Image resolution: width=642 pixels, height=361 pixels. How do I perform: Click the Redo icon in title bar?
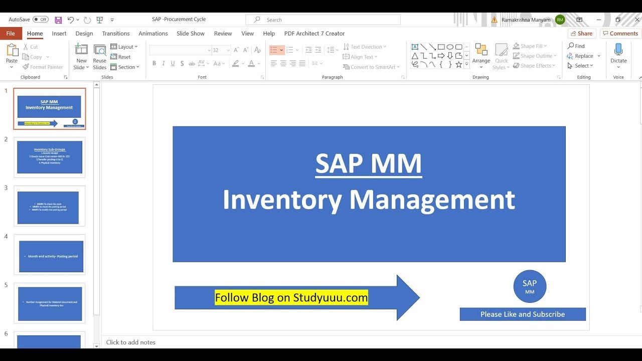[87, 20]
